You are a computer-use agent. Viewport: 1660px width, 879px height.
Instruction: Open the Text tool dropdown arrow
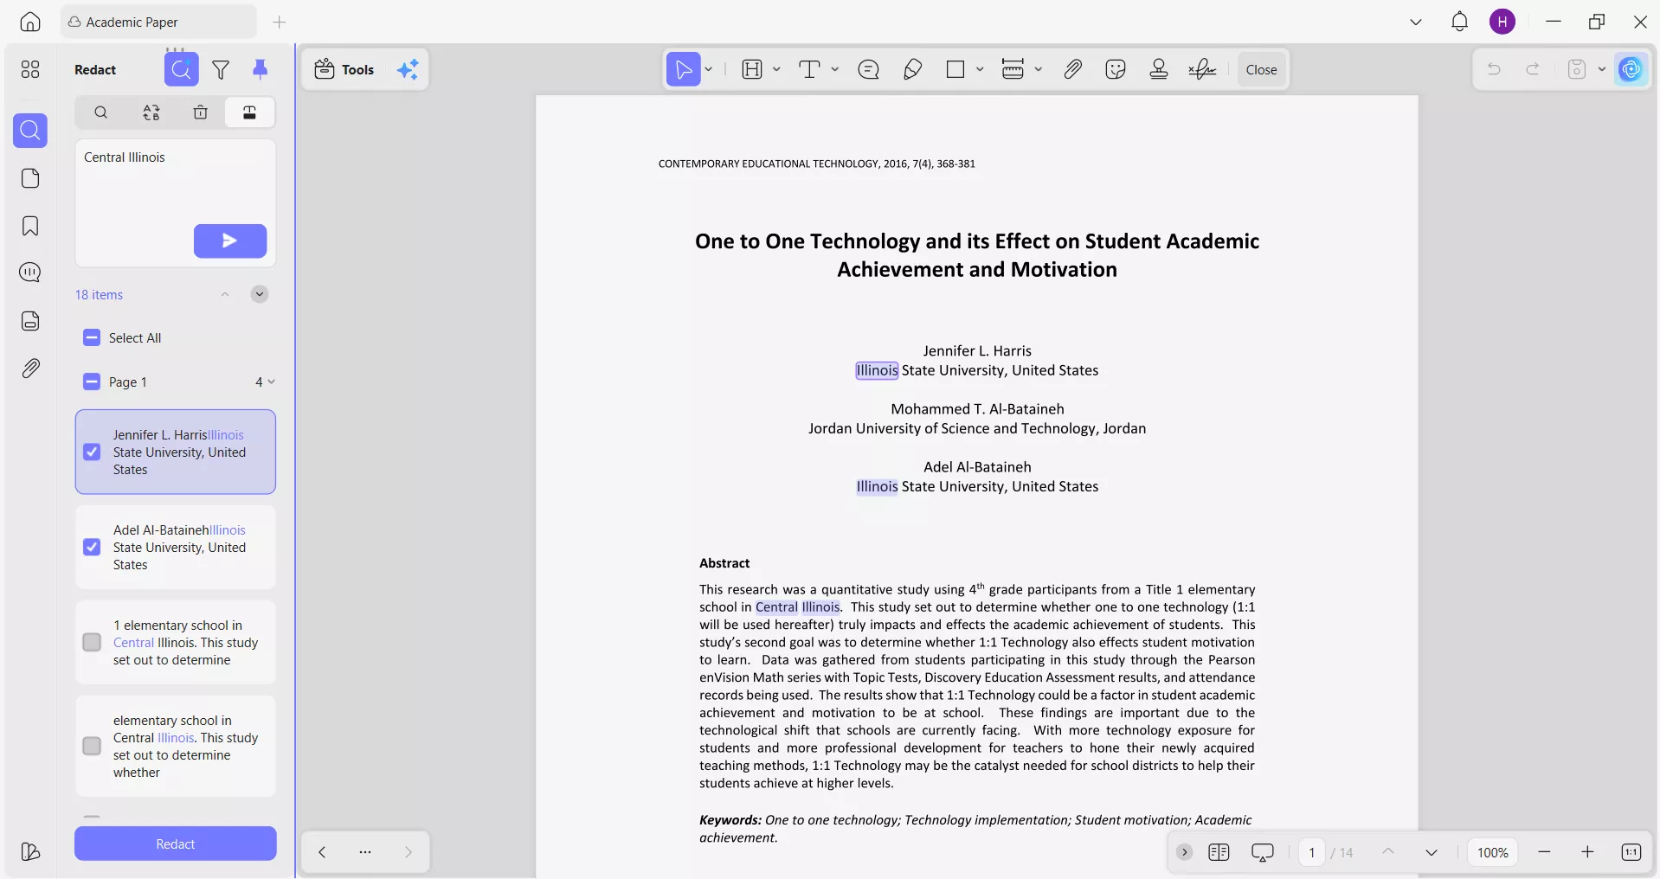[x=835, y=69]
